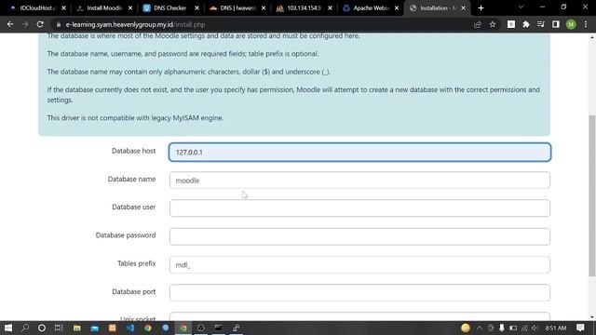Open the Mail app on the taskbar
This screenshot has height=335, width=596.
(x=95, y=328)
